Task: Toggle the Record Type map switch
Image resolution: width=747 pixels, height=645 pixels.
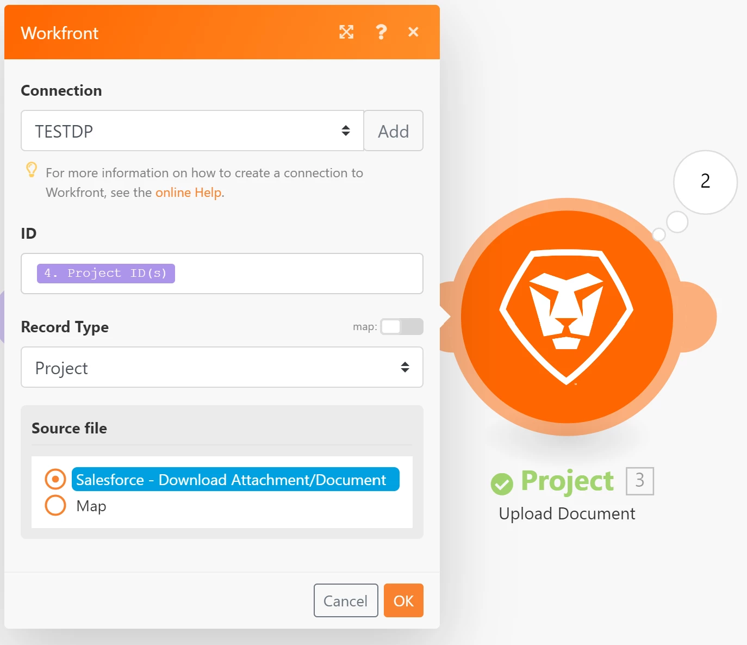Action: pyautogui.click(x=402, y=326)
